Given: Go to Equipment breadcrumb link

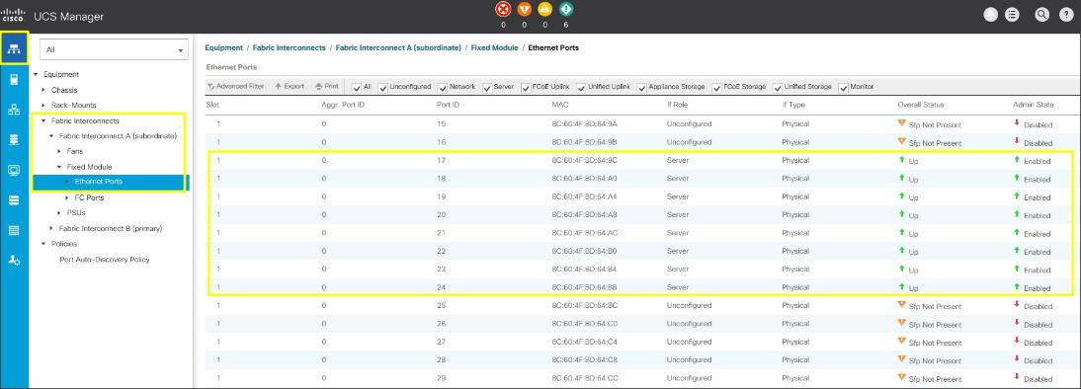Looking at the screenshot, I should [223, 48].
